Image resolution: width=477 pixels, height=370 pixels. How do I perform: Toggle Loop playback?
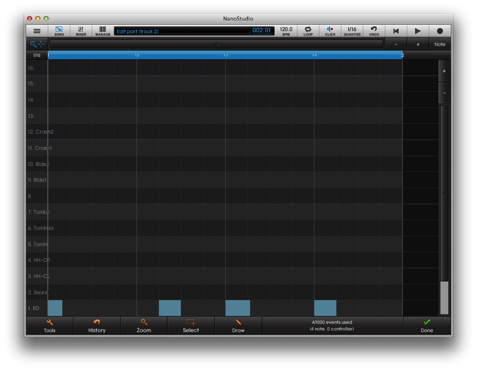point(308,31)
